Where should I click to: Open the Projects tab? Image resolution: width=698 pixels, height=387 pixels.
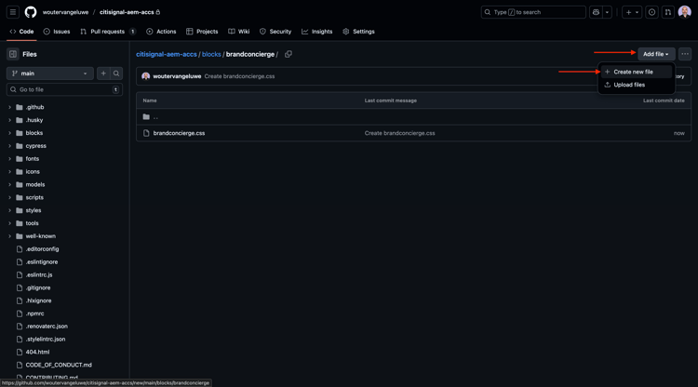[x=202, y=32]
